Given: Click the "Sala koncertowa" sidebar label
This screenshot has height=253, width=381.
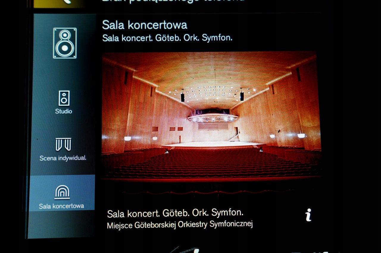Looking at the screenshot, I should (61, 206).
